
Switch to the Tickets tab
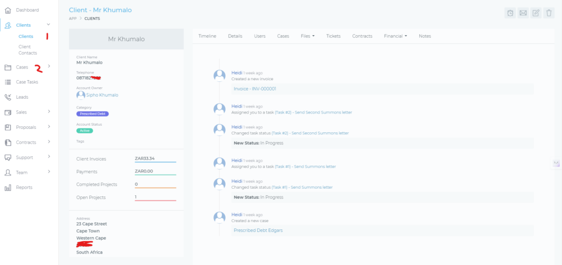pos(333,36)
